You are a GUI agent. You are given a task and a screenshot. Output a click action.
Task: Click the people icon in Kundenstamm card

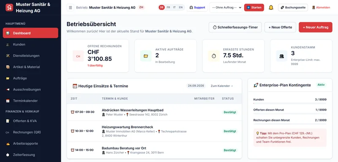(281, 56)
